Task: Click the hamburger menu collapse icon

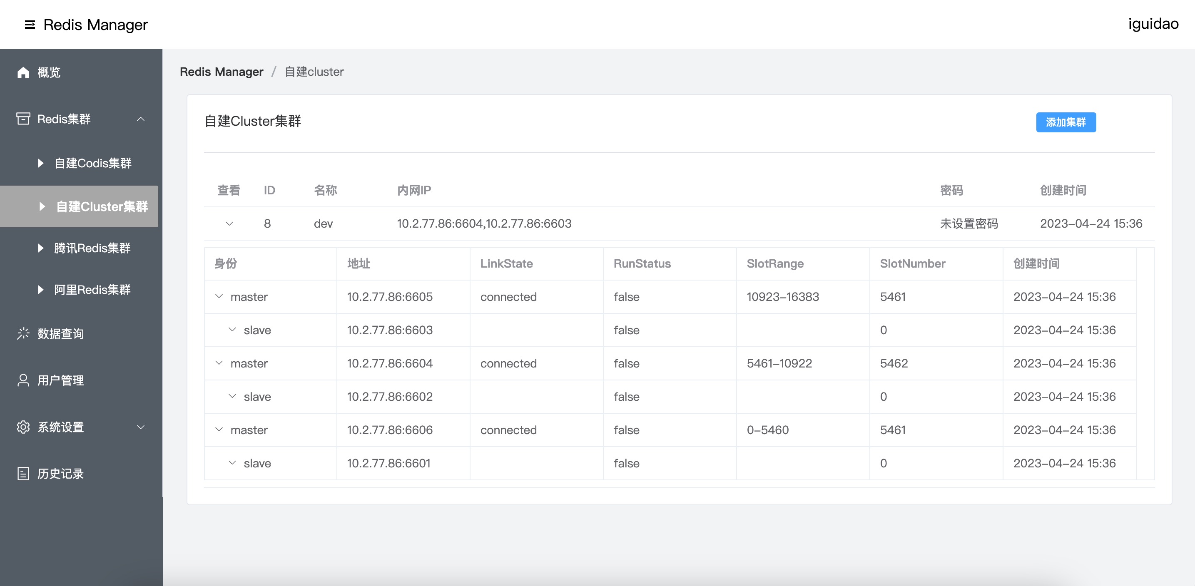Action: 30,25
